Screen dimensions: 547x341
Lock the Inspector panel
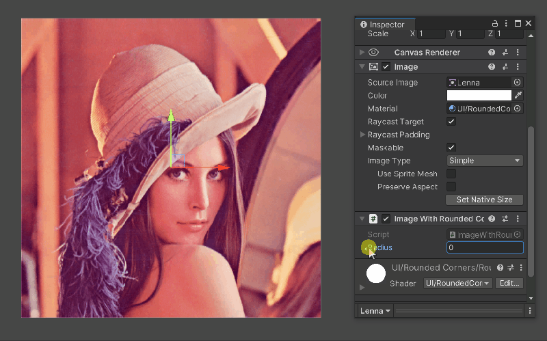[x=494, y=23]
